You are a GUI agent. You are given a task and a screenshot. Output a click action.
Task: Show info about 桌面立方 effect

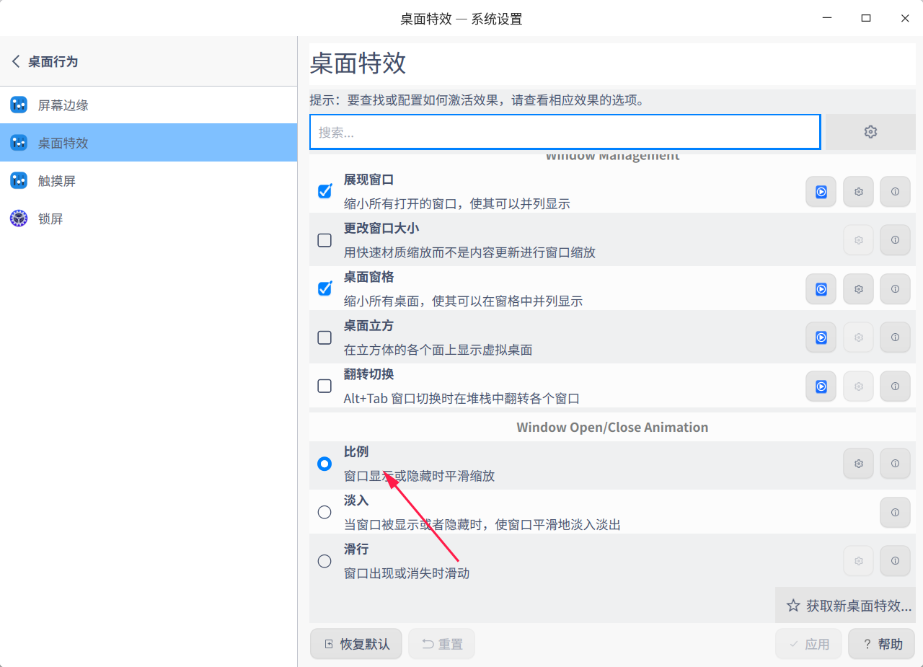[895, 337]
